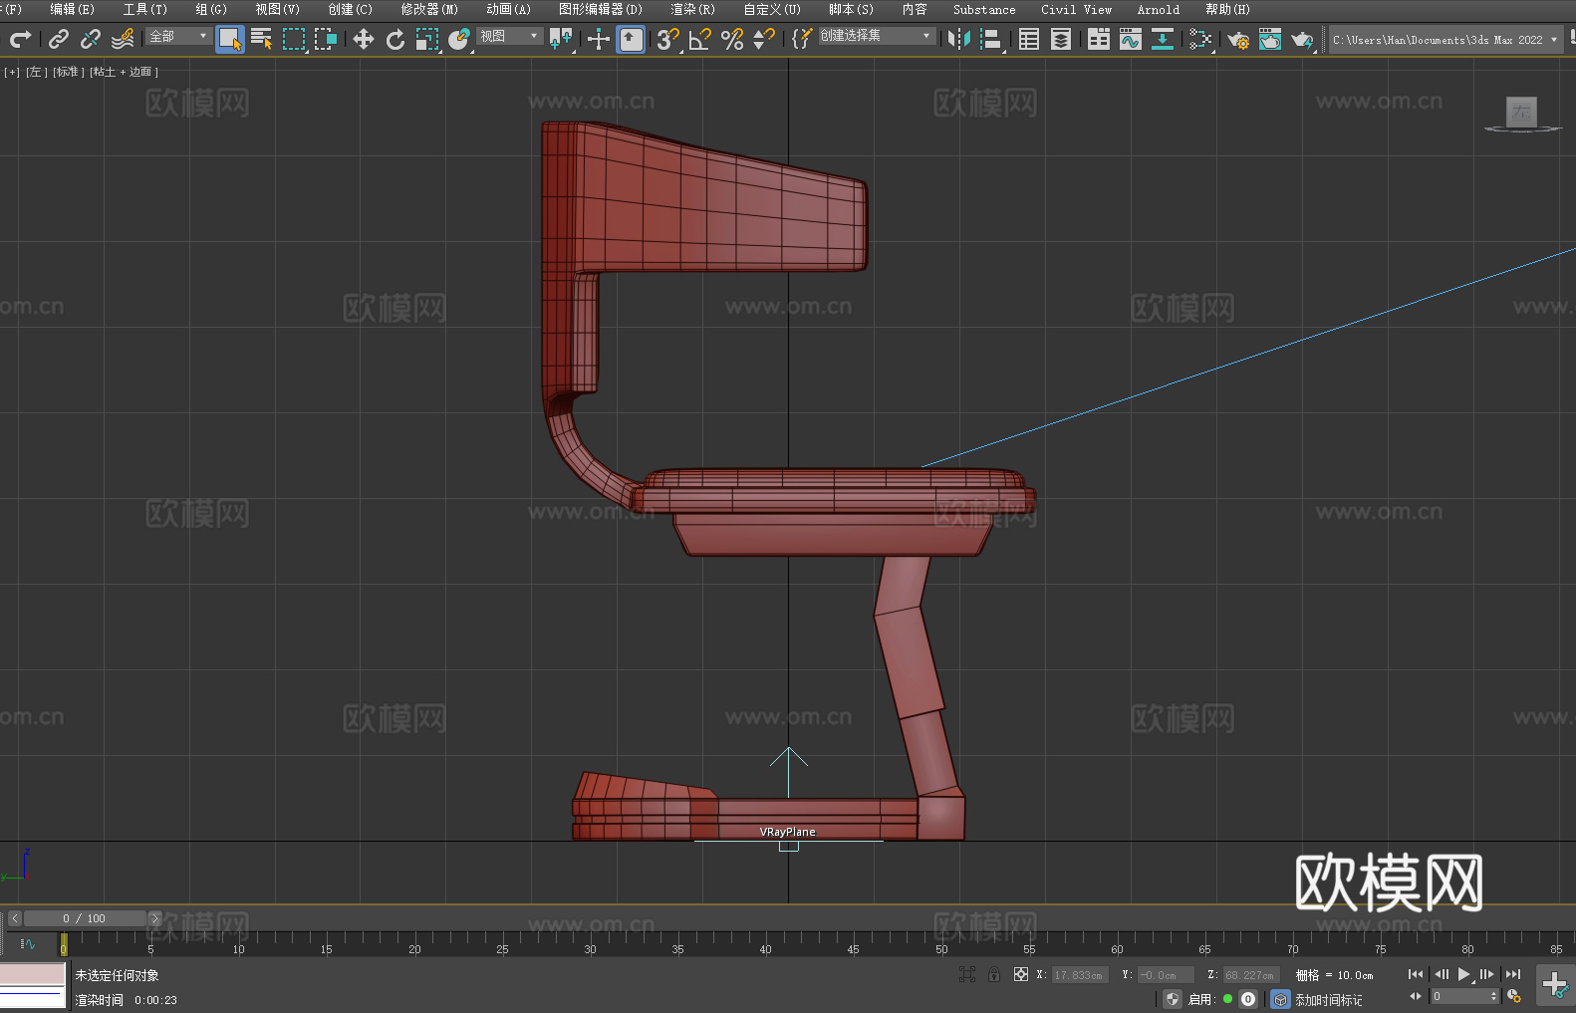Toggle the Spinner Snap icon

pos(764,39)
